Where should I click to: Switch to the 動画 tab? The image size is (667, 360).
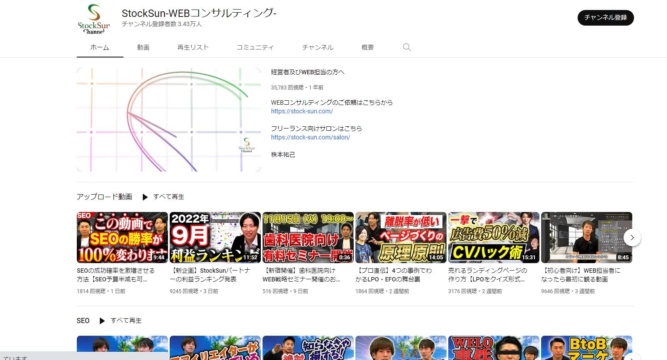pos(143,47)
